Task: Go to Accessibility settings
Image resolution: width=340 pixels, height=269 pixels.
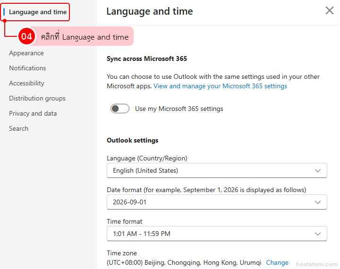Action: click(26, 83)
